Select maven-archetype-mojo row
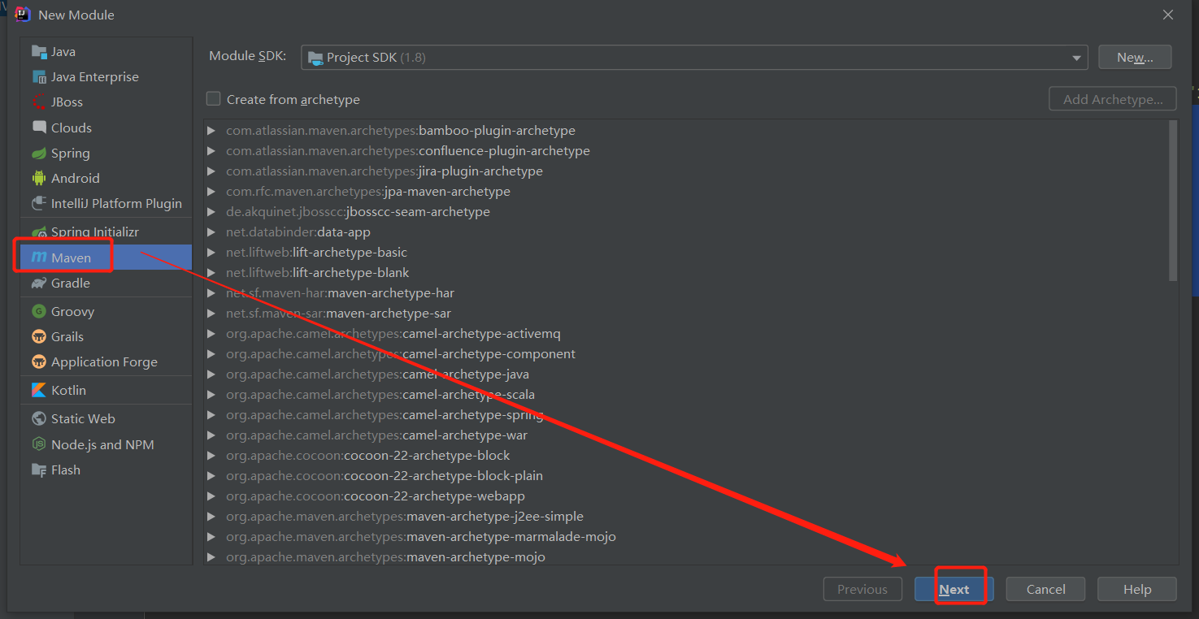The image size is (1199, 619). (686, 556)
